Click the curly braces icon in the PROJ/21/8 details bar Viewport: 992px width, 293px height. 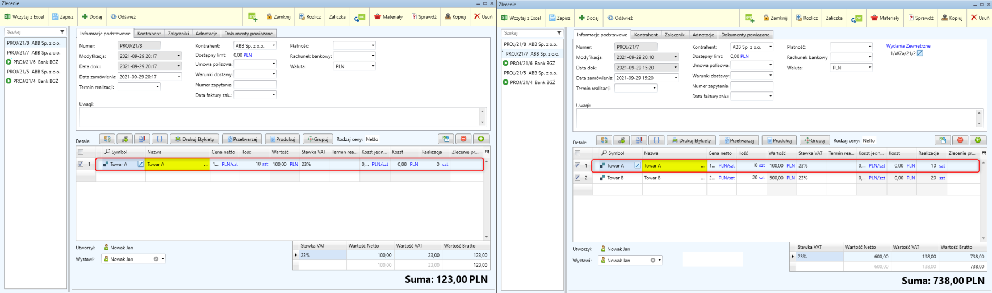coord(160,139)
